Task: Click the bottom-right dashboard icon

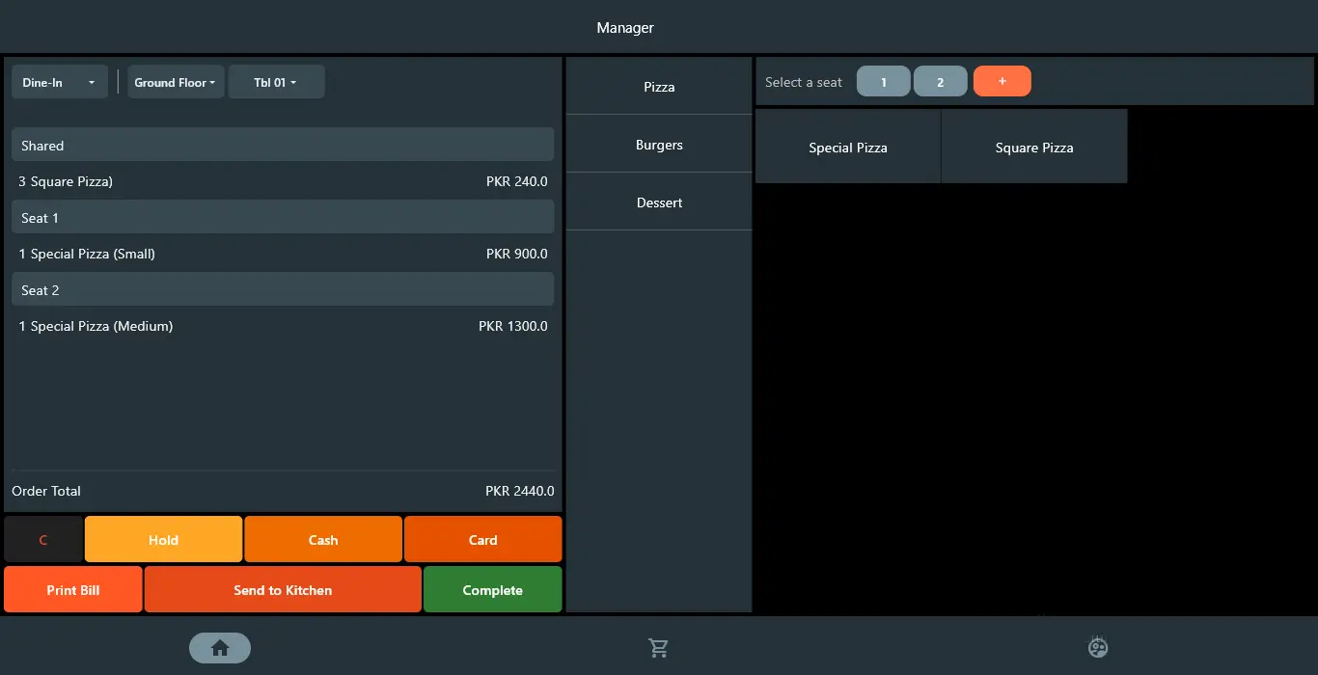Action: pyautogui.click(x=1098, y=647)
